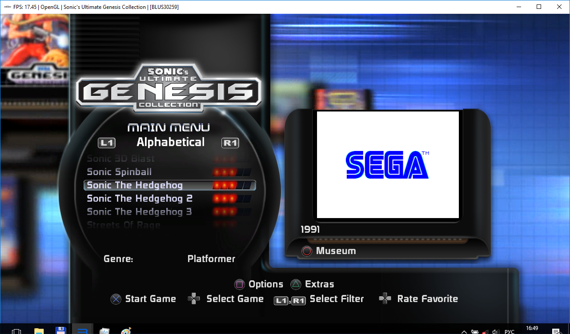Click the window title bar app icon

coord(7,7)
